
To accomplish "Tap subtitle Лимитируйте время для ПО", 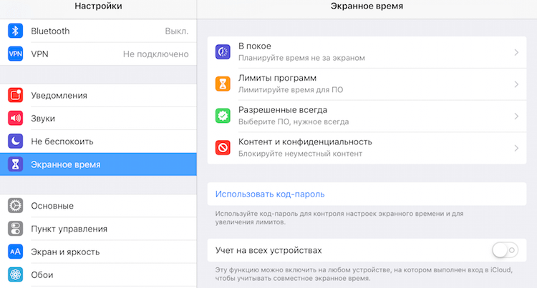I will click(x=291, y=90).
